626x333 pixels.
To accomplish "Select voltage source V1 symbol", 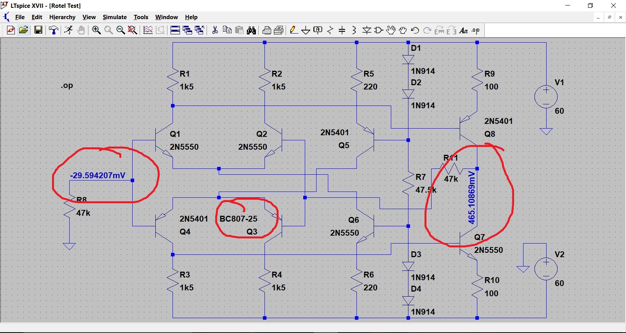I will click(546, 96).
